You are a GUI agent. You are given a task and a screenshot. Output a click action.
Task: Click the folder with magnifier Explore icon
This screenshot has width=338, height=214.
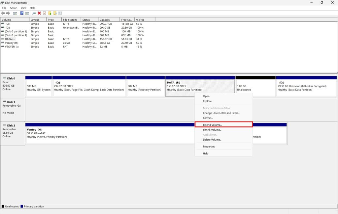tap(55, 13)
